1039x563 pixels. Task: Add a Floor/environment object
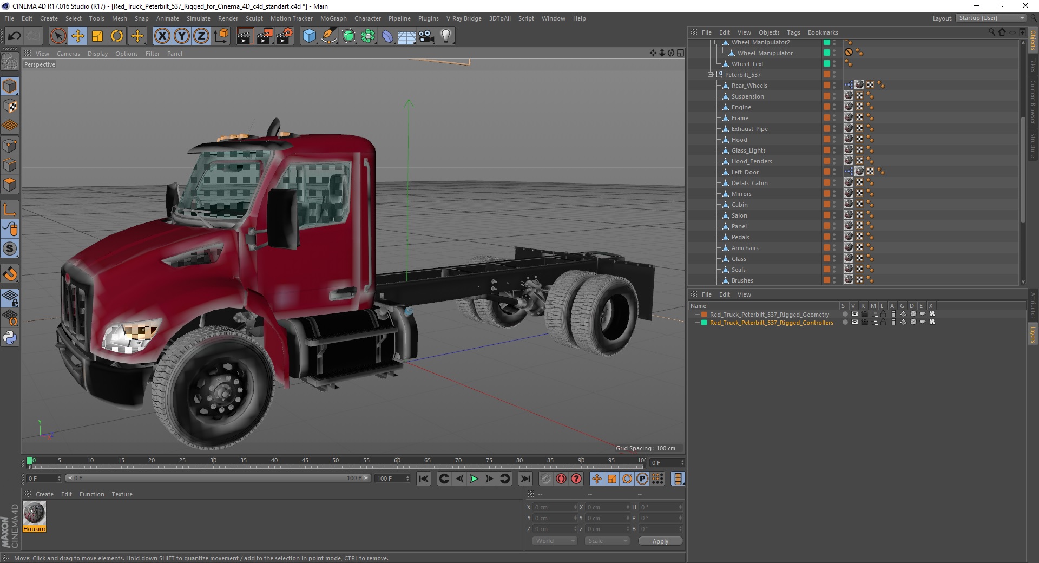click(407, 36)
